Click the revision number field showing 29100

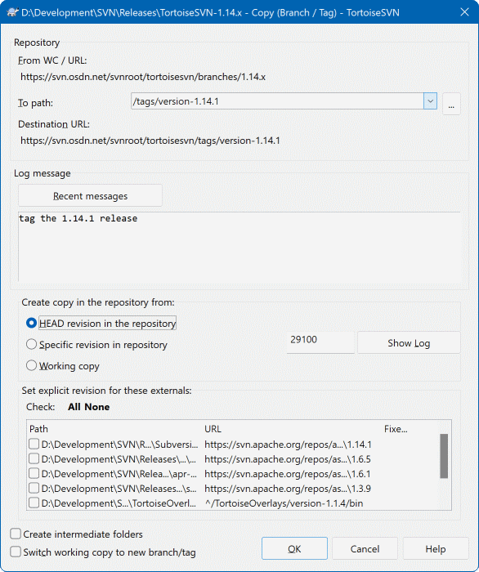(320, 342)
